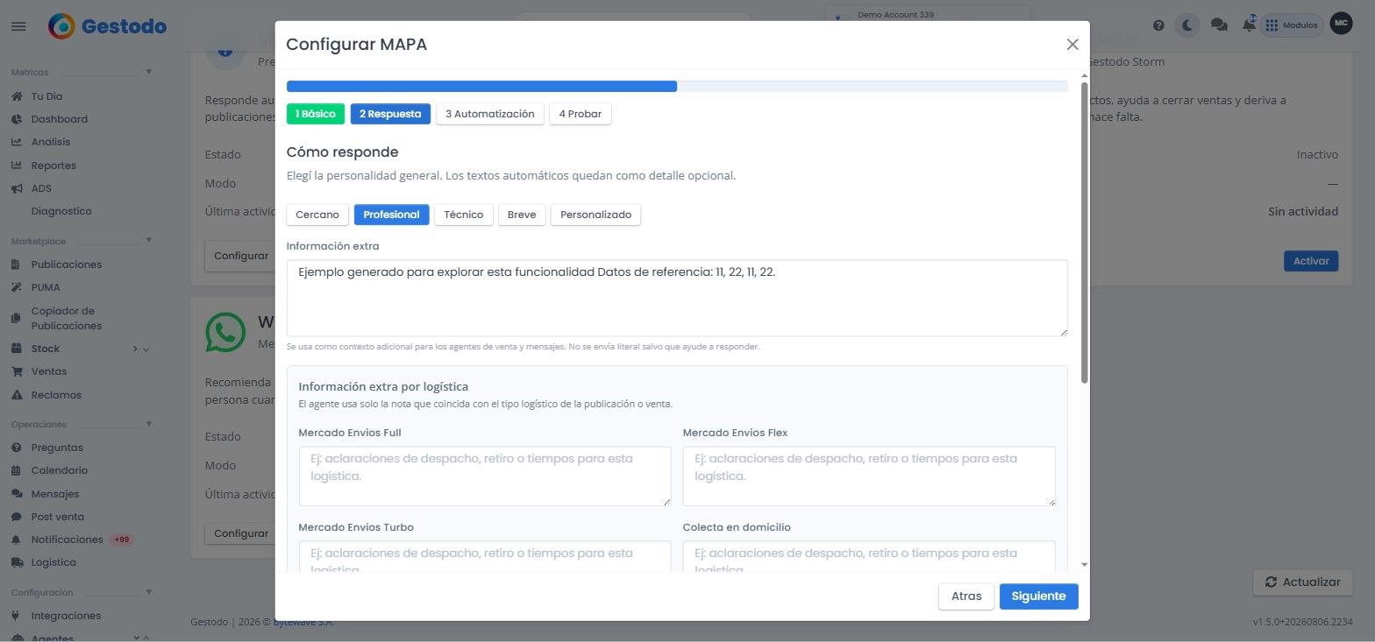
Task: Choose the Técnico personality
Action: [x=464, y=215]
